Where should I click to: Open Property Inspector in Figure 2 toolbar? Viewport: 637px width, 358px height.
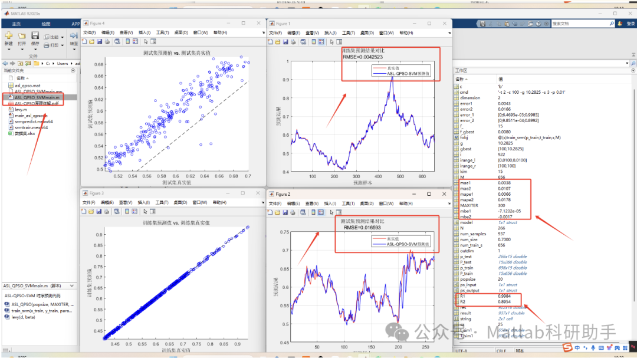point(339,212)
